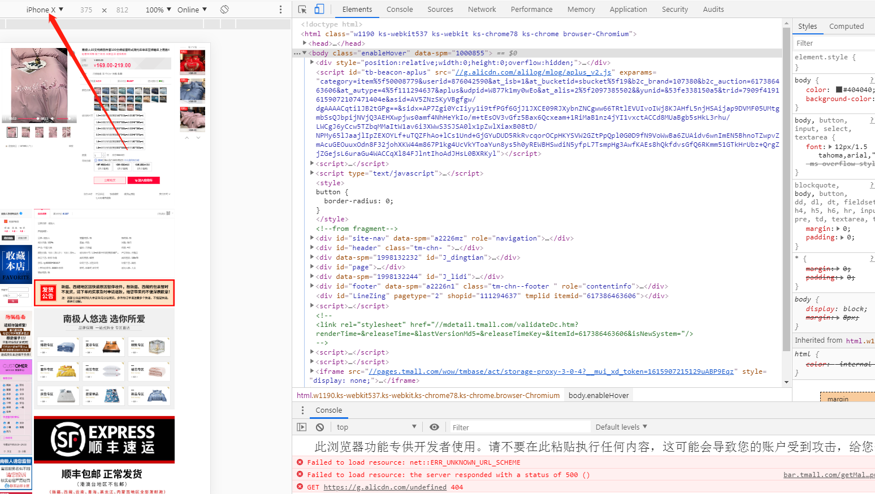Screen dimensions: 875x494
Task: Open the Application tab
Action: [629, 10]
